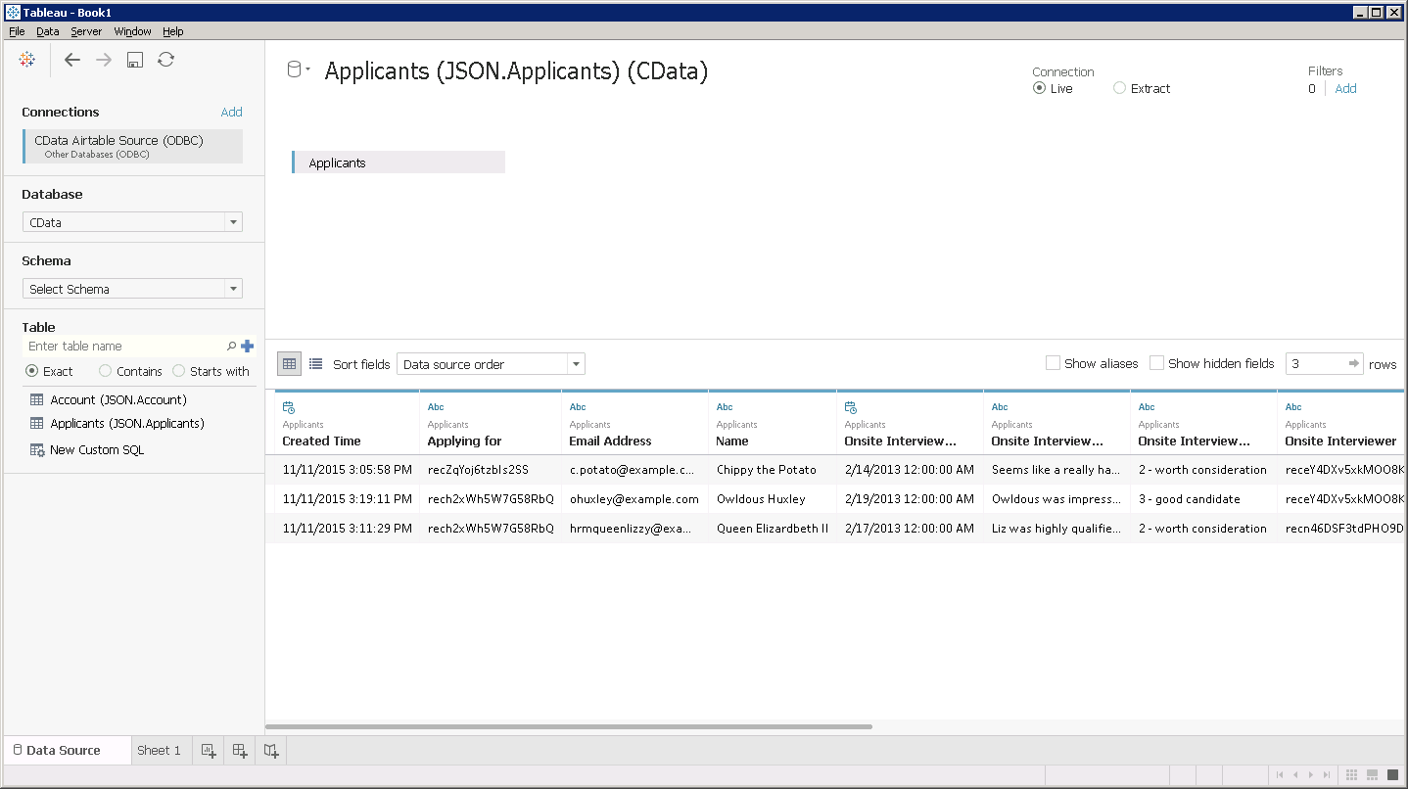Switch to preview data grid view
Screen dimensions: 1408x789
[289, 364]
